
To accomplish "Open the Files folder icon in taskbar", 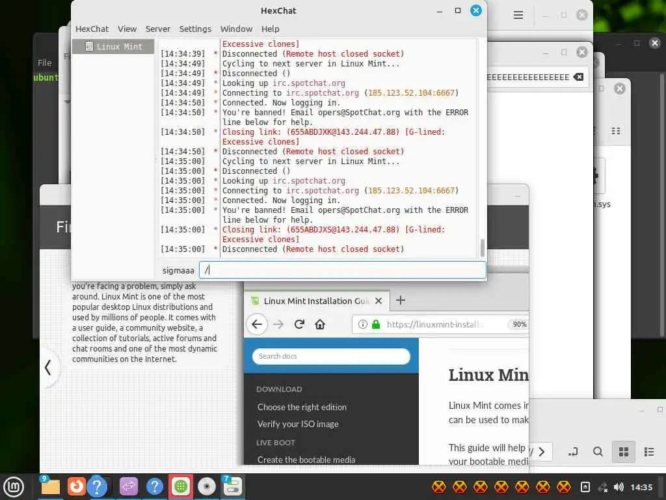I will tap(49, 487).
